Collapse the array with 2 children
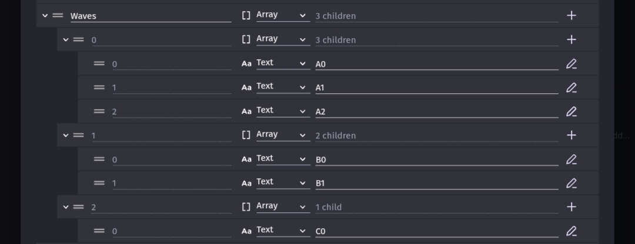The image size is (635, 244). pos(66,135)
